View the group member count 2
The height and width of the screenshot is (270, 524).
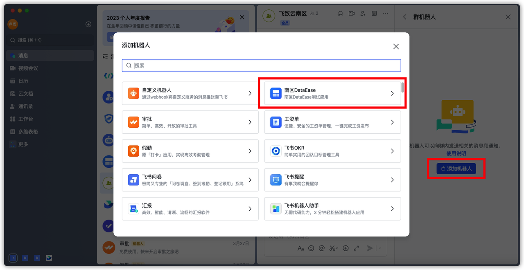(x=314, y=13)
